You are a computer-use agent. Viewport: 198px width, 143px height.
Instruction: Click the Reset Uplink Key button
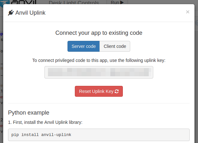[99, 91]
